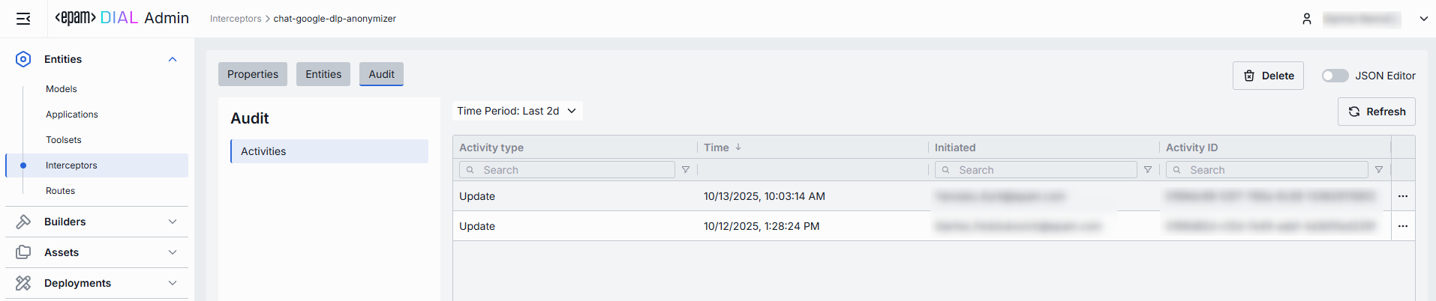The width and height of the screenshot is (1436, 301).
Task: Expand the Builders section
Action: (172, 222)
